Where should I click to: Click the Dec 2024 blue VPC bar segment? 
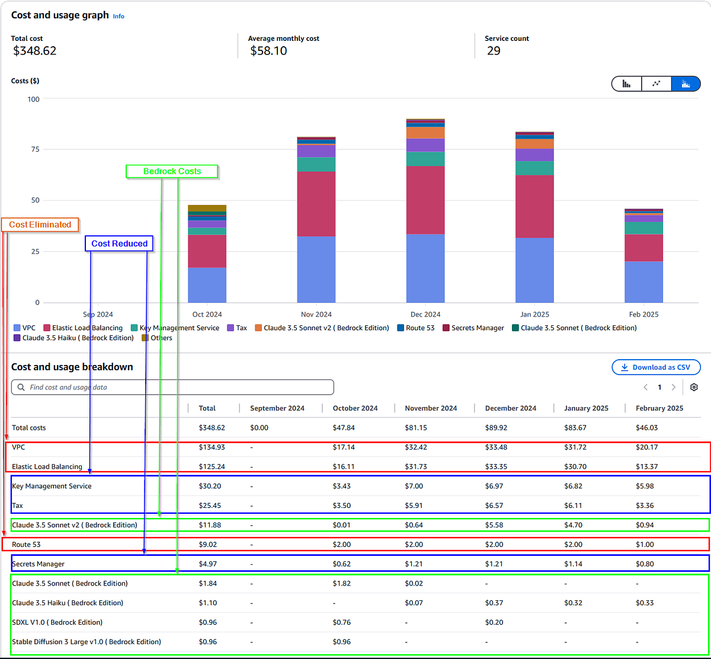425,268
